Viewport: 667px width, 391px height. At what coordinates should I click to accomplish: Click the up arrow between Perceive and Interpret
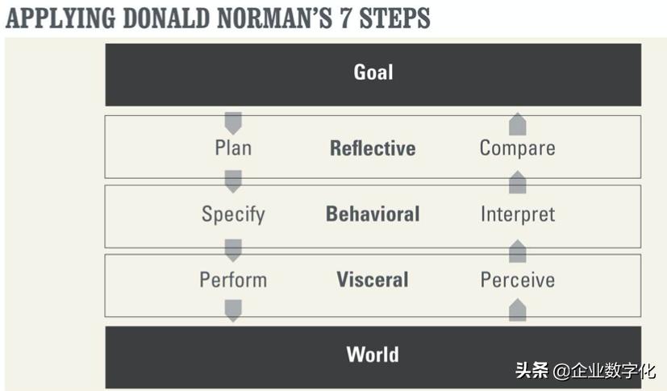pos(517,251)
